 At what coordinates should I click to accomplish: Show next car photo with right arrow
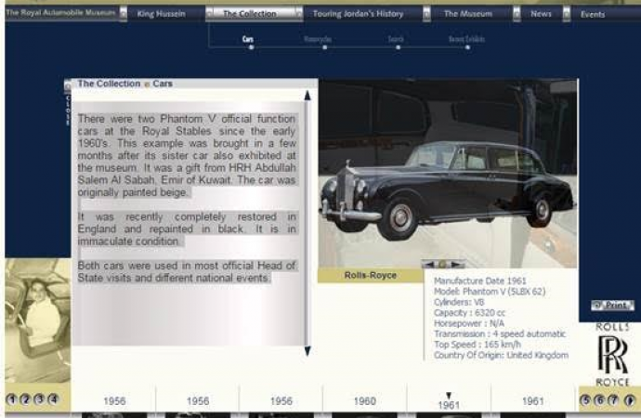point(456,265)
